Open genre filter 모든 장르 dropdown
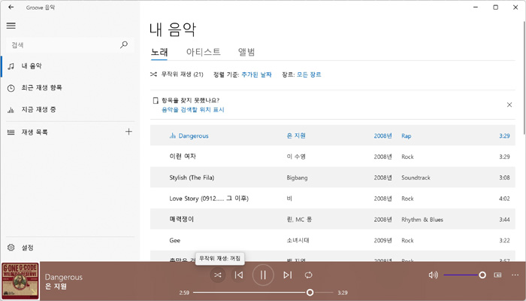 [x=309, y=74]
